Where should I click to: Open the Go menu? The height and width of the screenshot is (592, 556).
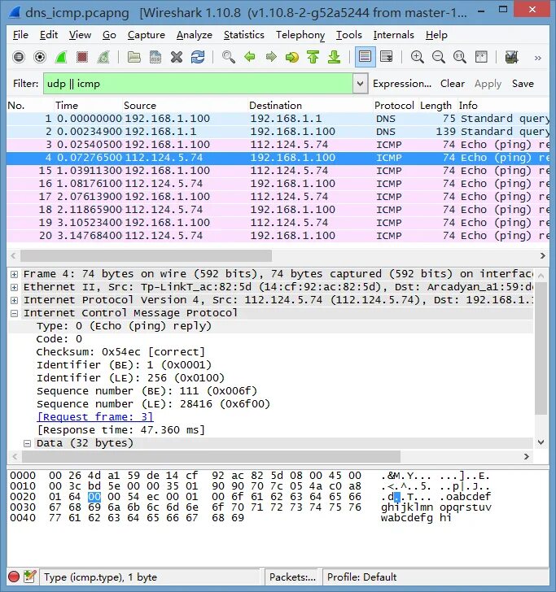[x=109, y=35]
